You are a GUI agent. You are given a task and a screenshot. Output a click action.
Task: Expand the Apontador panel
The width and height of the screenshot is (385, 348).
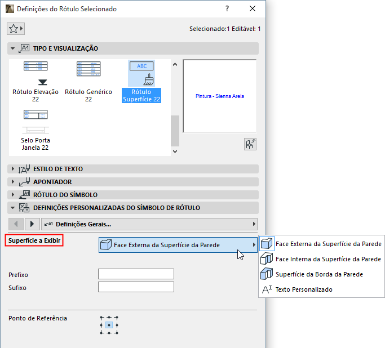[x=12, y=182]
